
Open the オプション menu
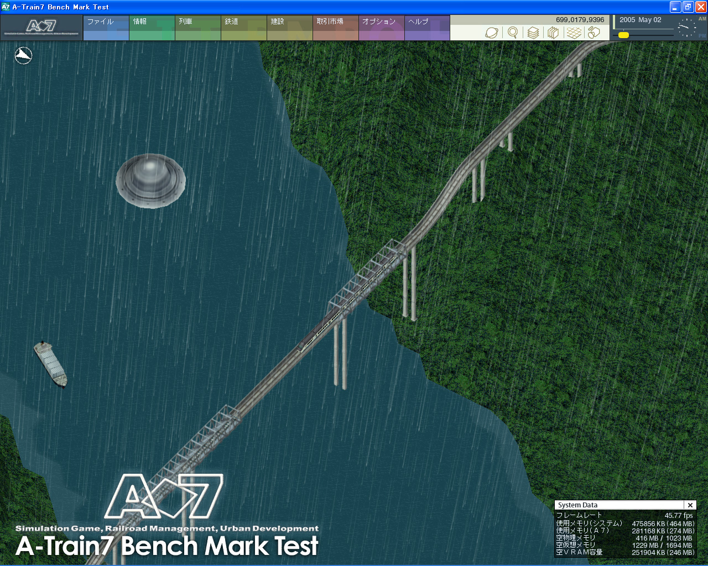tap(382, 28)
